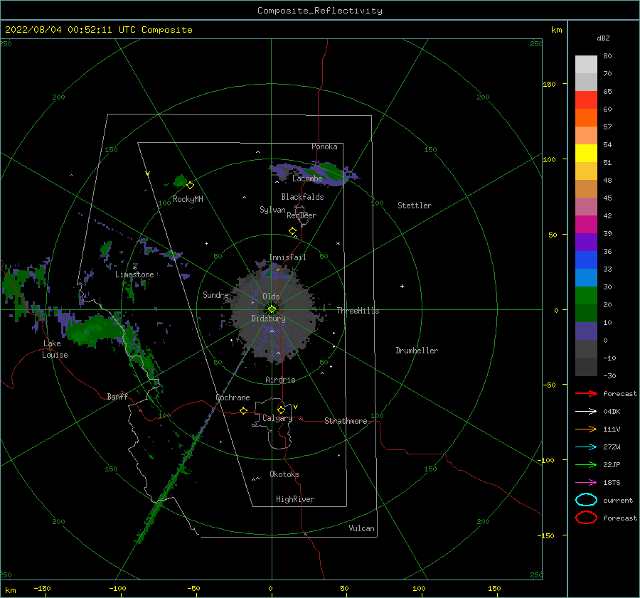Click the Innisfail label
Screen dimensions: 640x598
pos(287,257)
